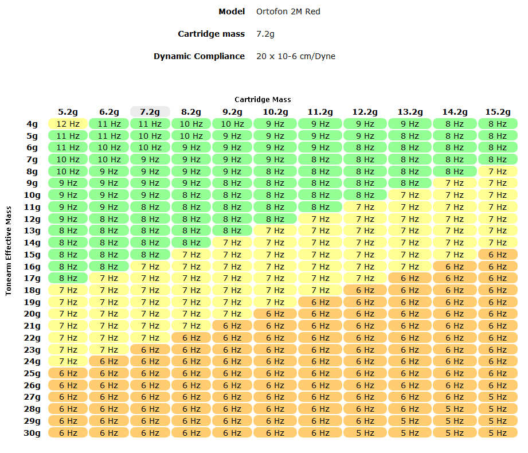Click the 30g row label

[32, 433]
